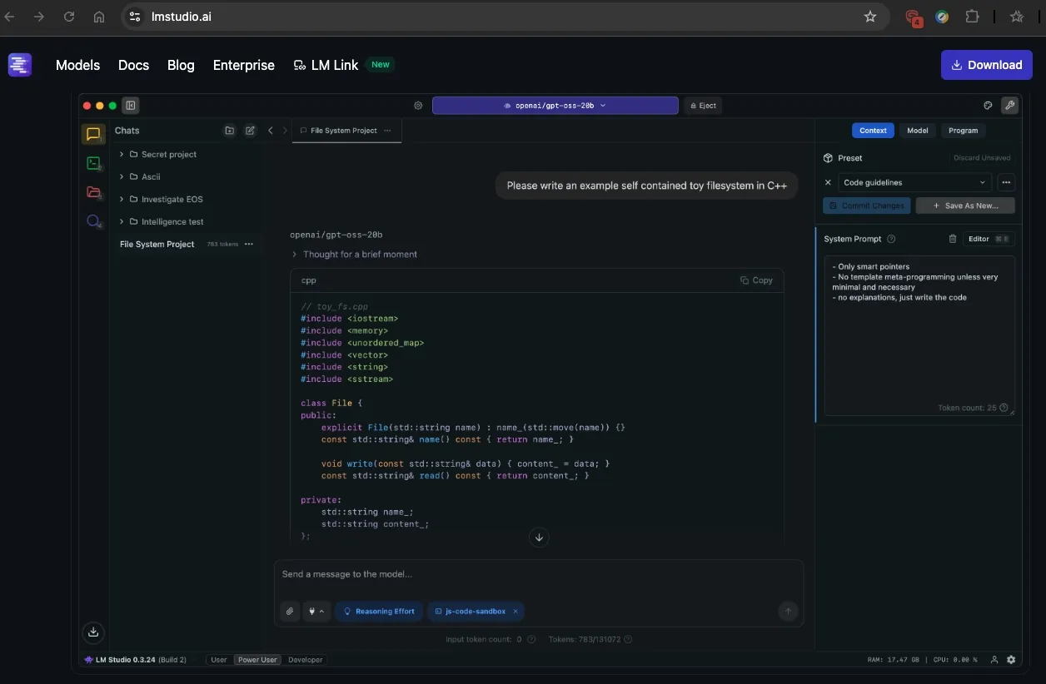Open the openai/gpt-oss-20b model selector
Viewport: 1046px width, 684px height.
(555, 106)
